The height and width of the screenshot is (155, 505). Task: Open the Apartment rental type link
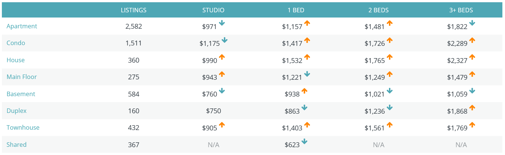point(22,26)
